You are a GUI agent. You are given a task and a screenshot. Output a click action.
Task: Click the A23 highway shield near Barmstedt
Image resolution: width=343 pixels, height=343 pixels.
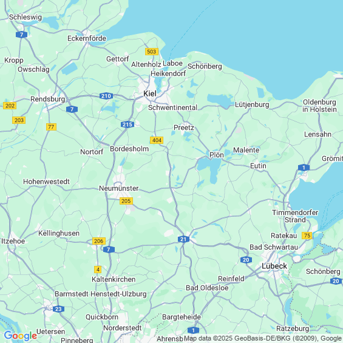pos(58,309)
